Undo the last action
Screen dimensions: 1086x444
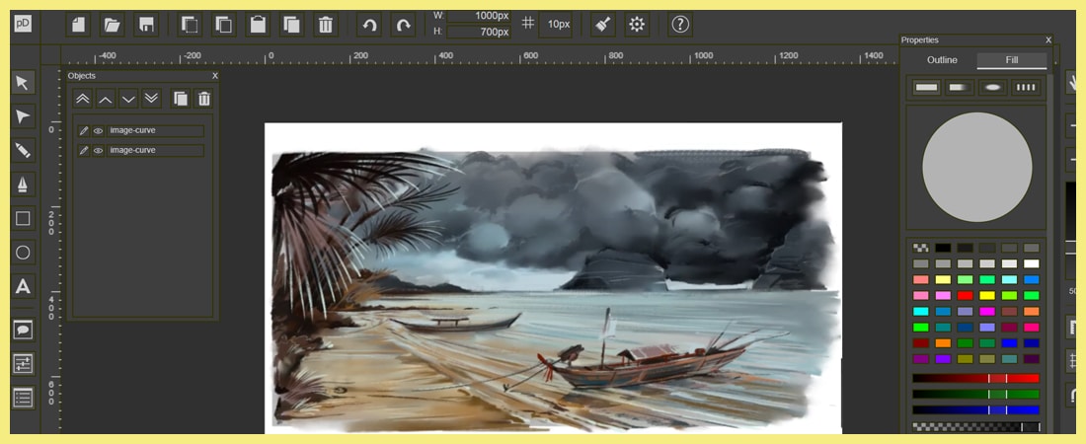[369, 25]
